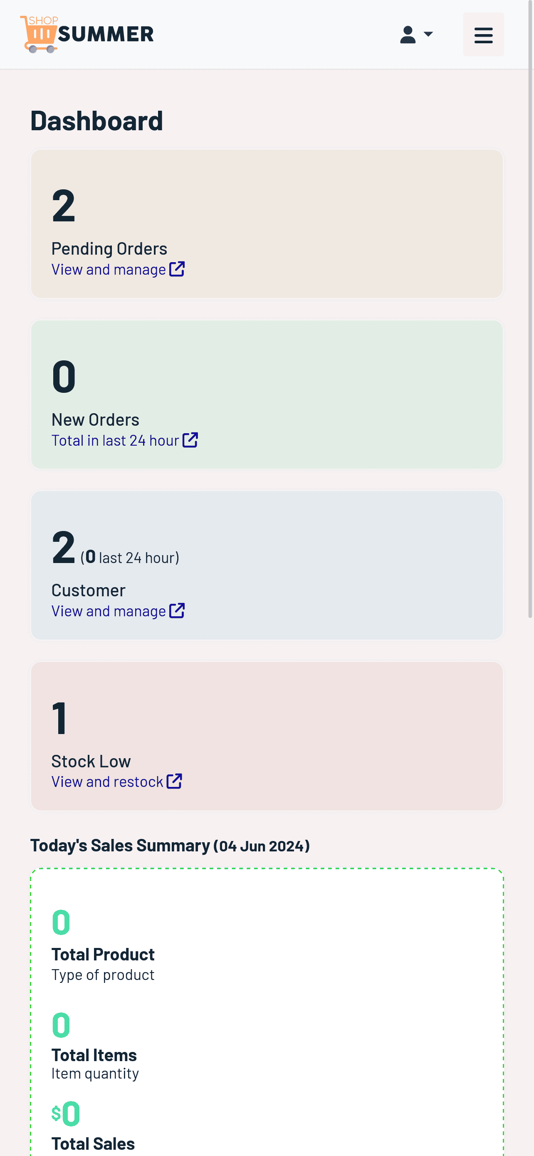Click the New Orders card
Image resolution: width=534 pixels, height=1156 pixels.
267,394
